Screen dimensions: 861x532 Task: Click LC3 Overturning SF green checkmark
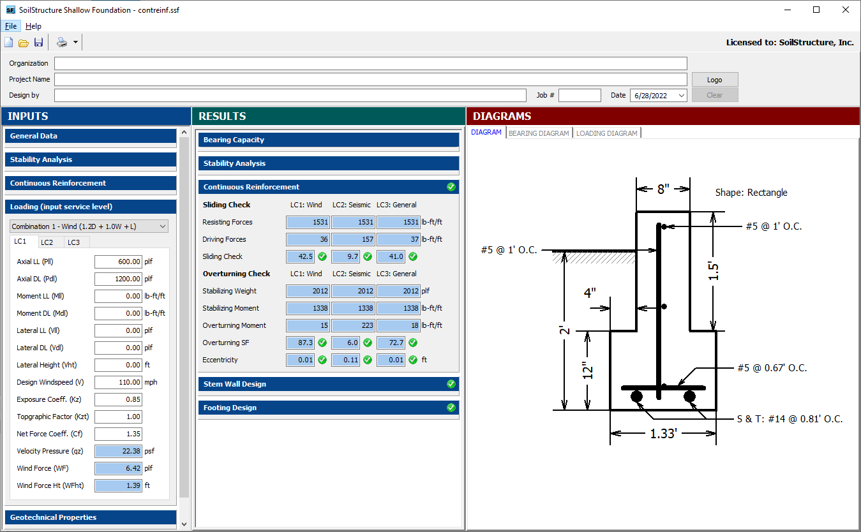(413, 343)
